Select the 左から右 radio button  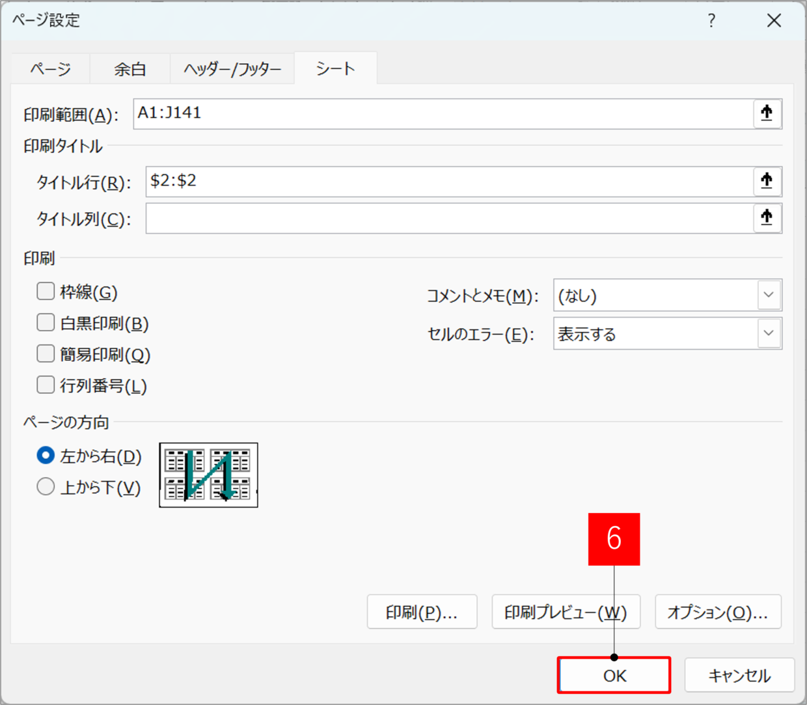click(46, 455)
